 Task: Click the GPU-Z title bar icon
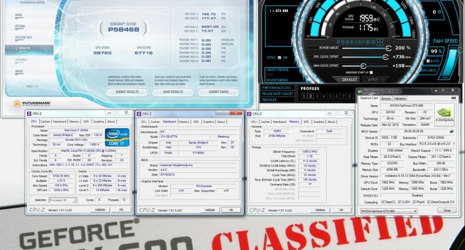[360, 91]
